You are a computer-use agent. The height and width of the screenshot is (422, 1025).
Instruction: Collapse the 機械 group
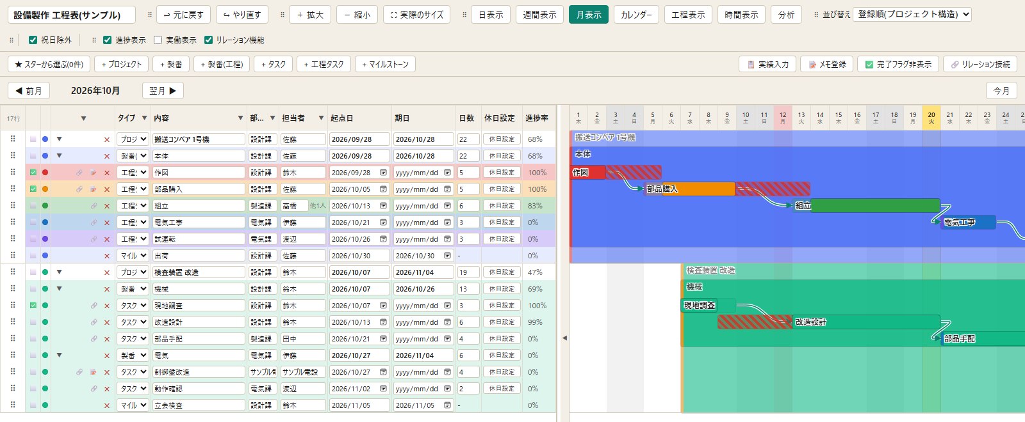pyautogui.click(x=59, y=288)
